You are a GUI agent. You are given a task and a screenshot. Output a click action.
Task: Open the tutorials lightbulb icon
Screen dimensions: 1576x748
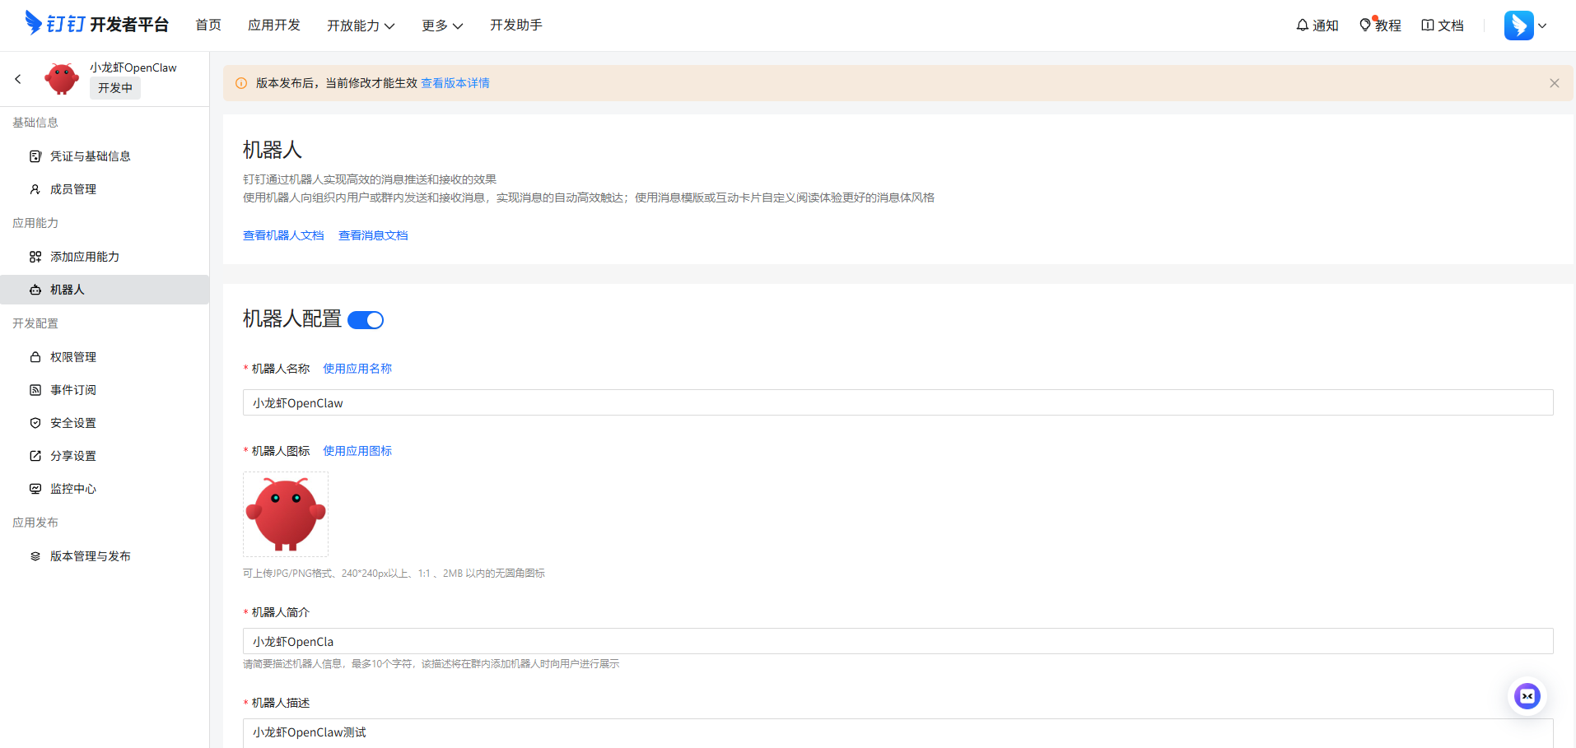[x=1365, y=26]
